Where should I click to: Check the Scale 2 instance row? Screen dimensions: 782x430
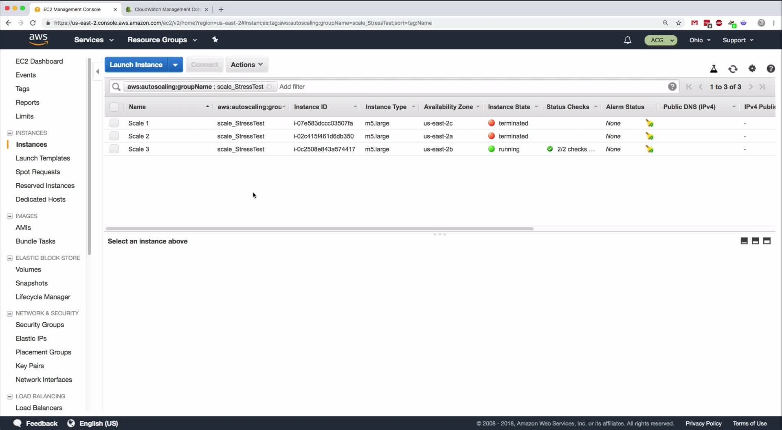coord(114,136)
